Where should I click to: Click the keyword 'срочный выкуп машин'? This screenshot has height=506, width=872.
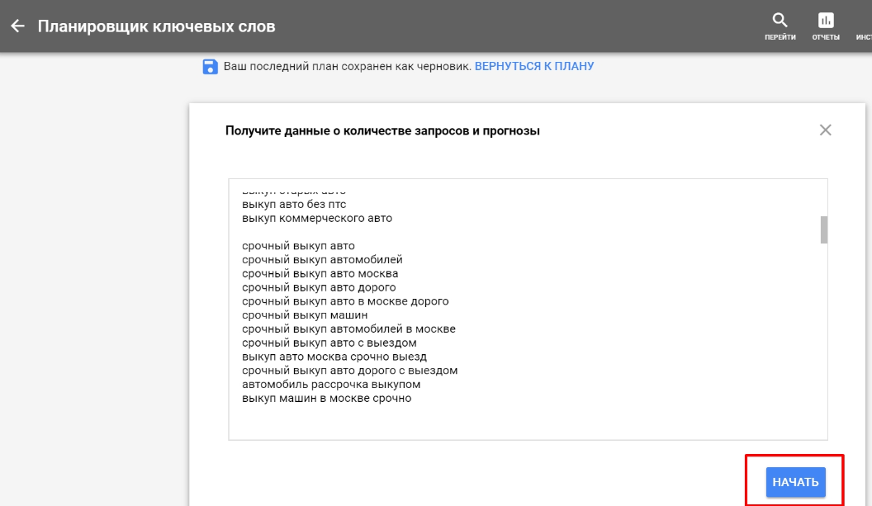(305, 315)
